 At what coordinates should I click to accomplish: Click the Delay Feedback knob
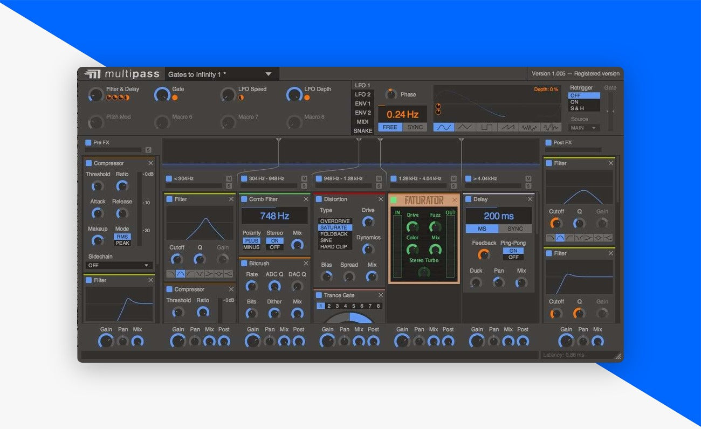pyautogui.click(x=484, y=254)
